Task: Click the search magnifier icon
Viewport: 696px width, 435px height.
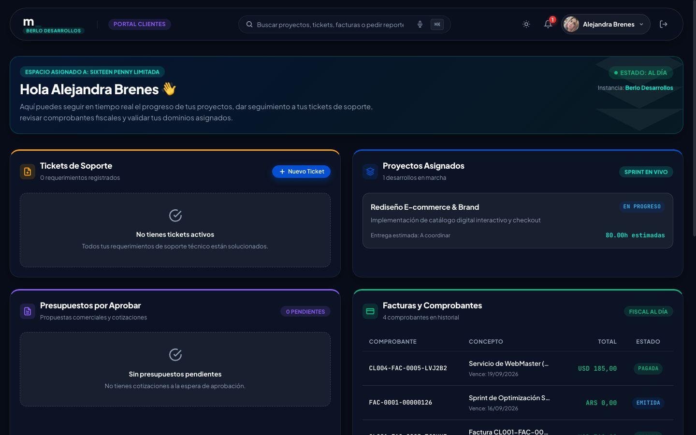Action: coord(249,24)
